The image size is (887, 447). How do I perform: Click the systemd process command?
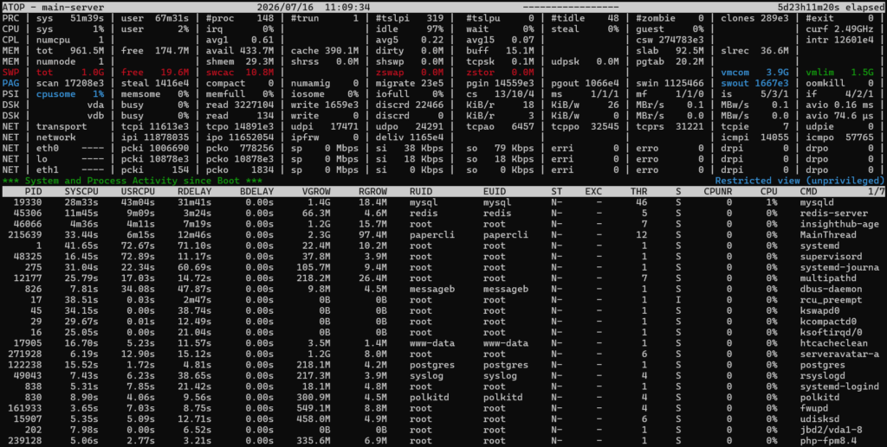819,246
